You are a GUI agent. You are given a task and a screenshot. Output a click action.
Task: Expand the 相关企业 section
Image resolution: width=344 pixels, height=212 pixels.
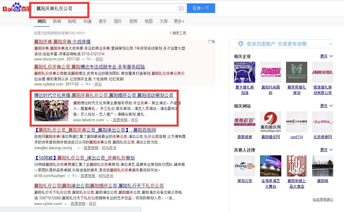pos(326,56)
